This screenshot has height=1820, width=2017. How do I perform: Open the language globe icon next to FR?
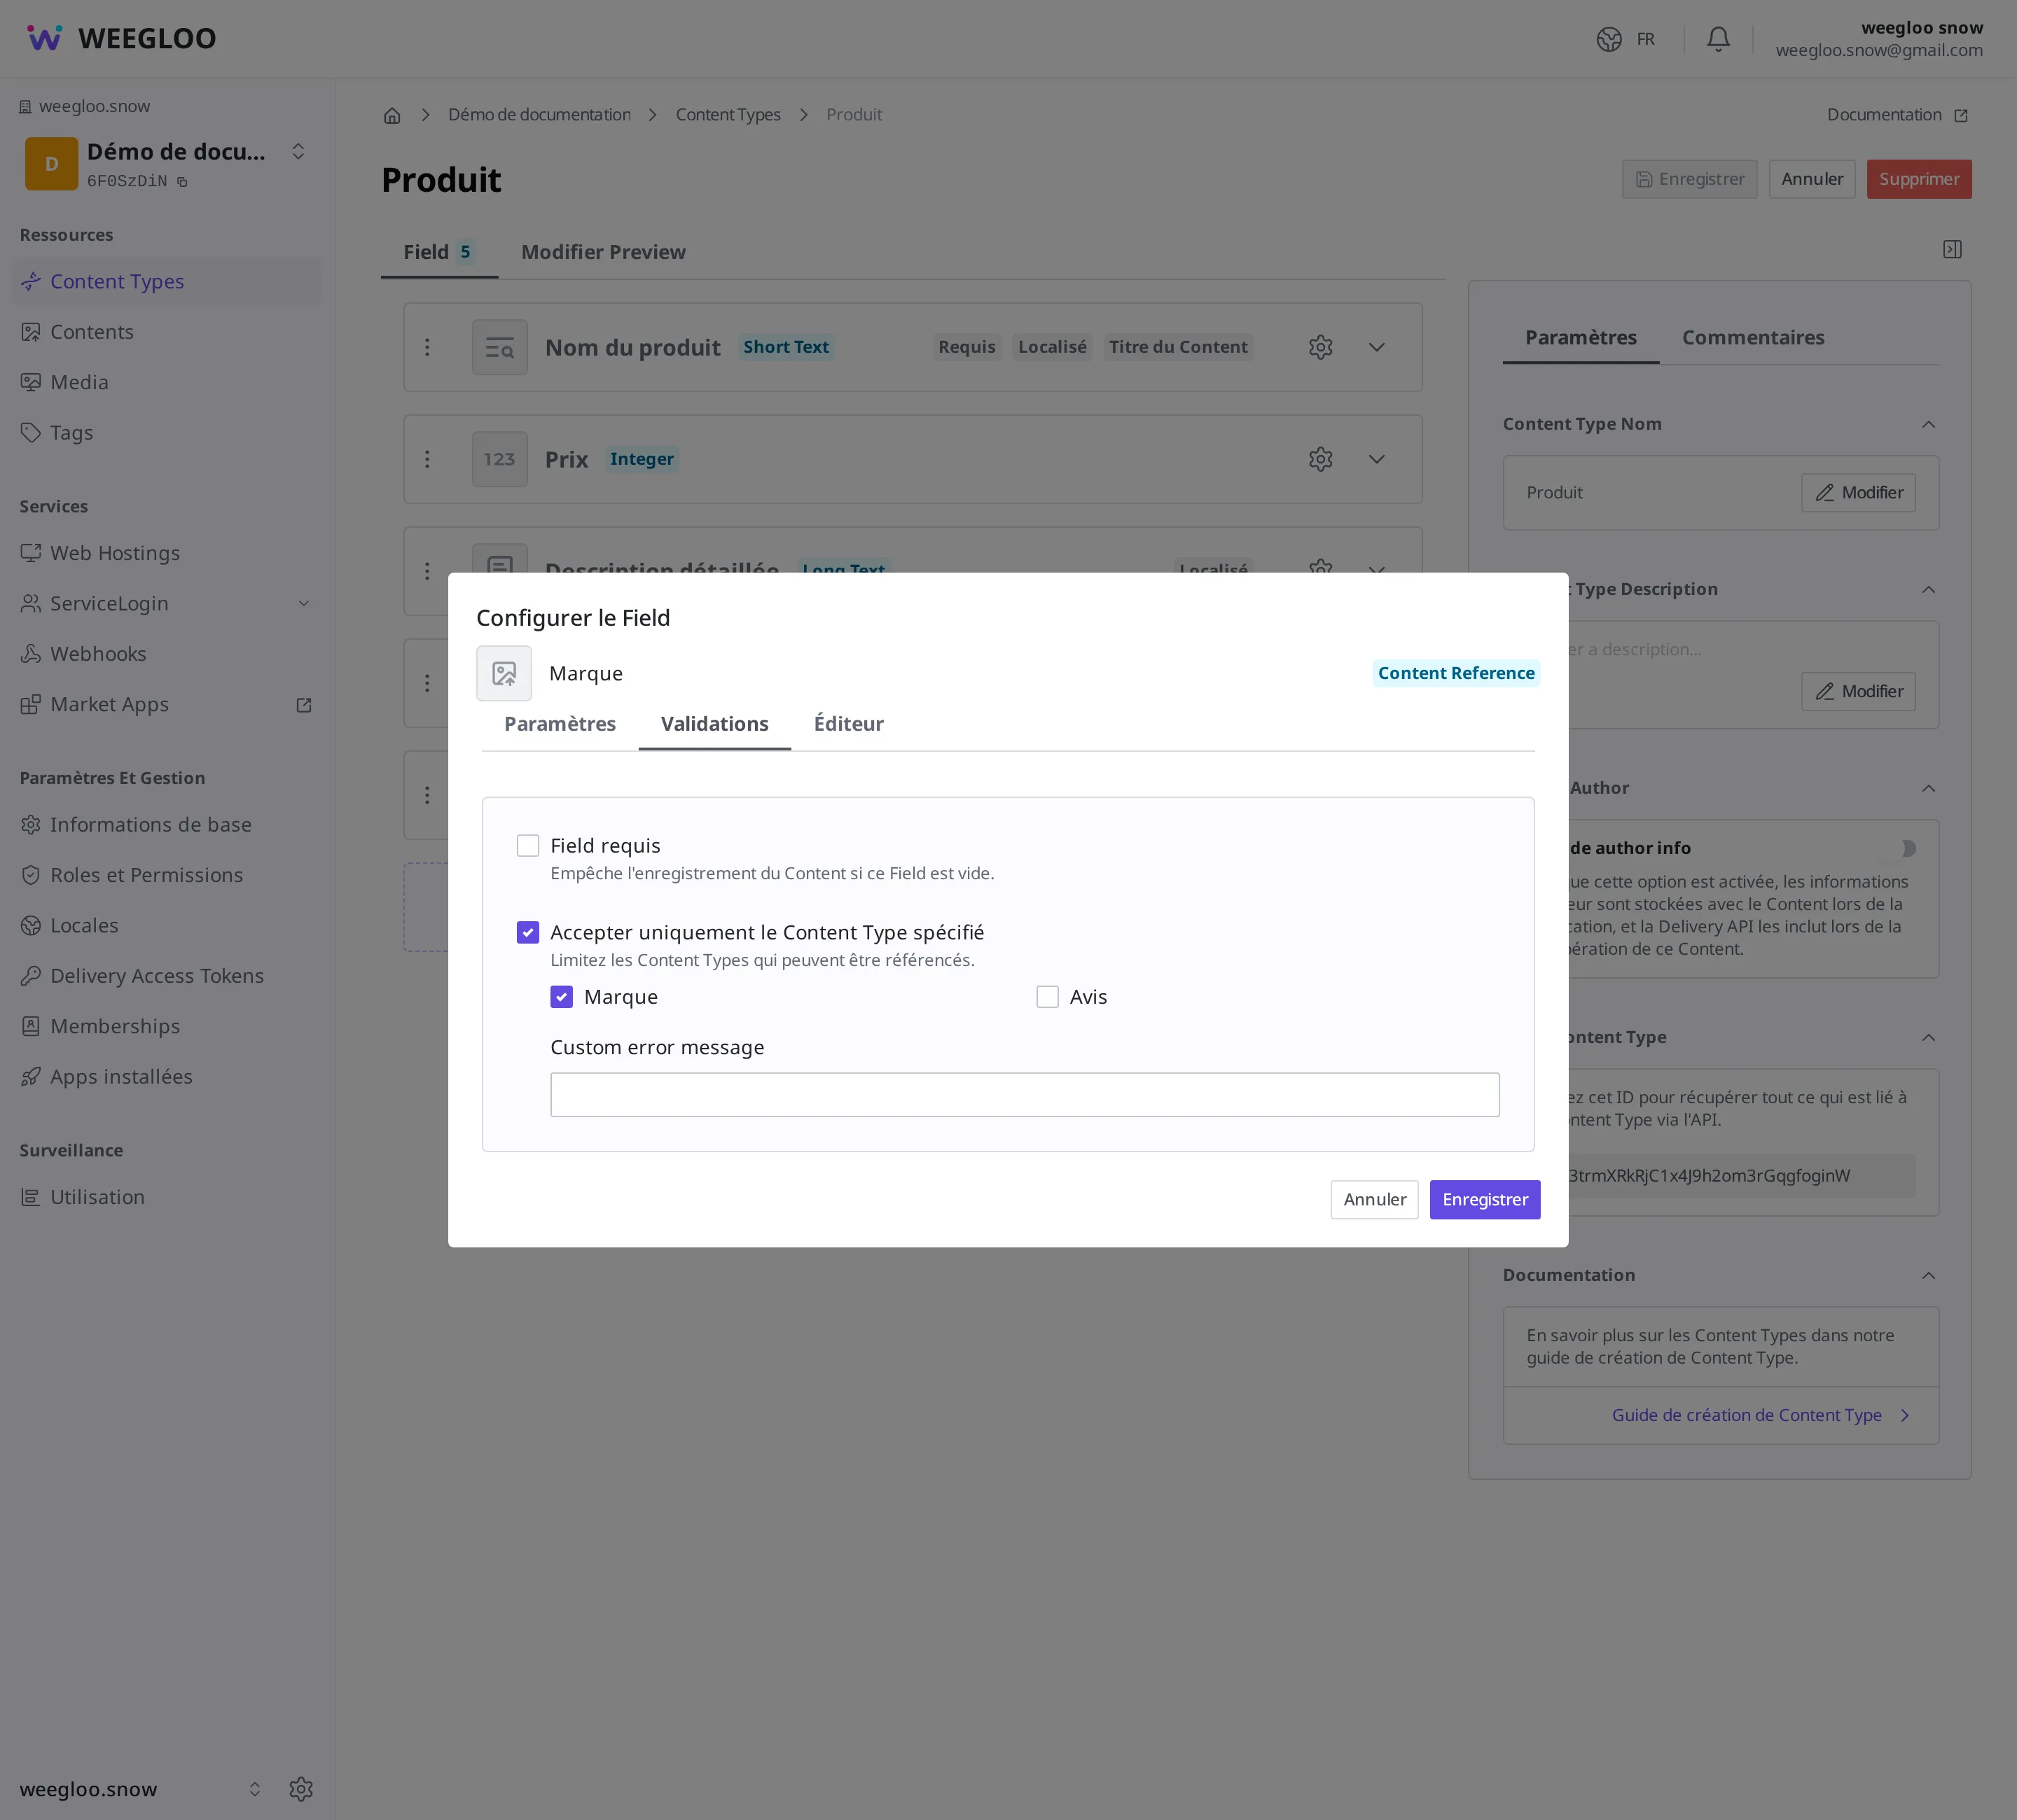pos(1609,39)
